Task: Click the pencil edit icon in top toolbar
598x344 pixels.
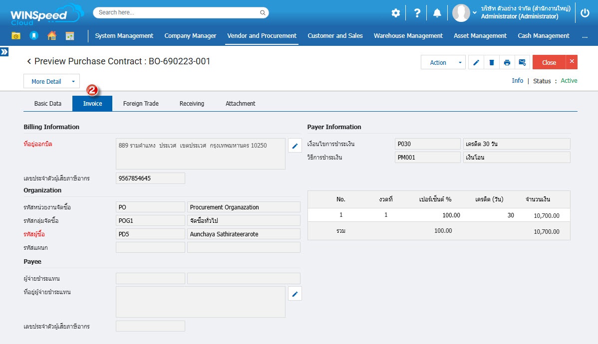Action: tap(476, 62)
